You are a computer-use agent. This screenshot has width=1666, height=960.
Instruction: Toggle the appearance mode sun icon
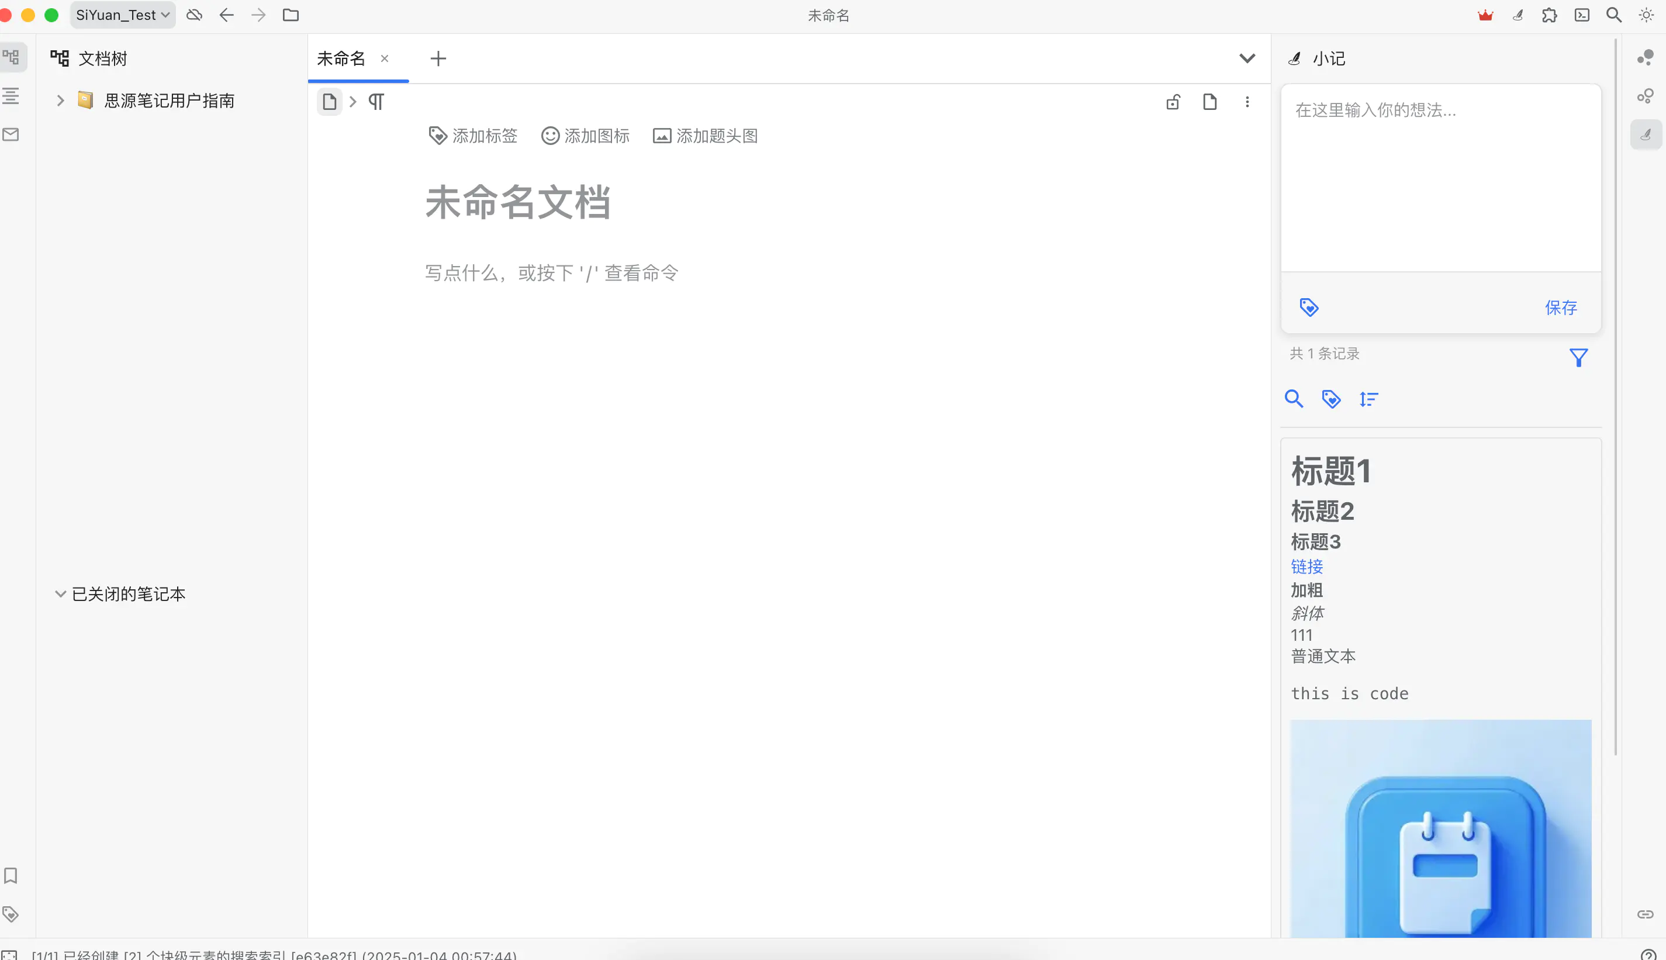tap(1646, 15)
